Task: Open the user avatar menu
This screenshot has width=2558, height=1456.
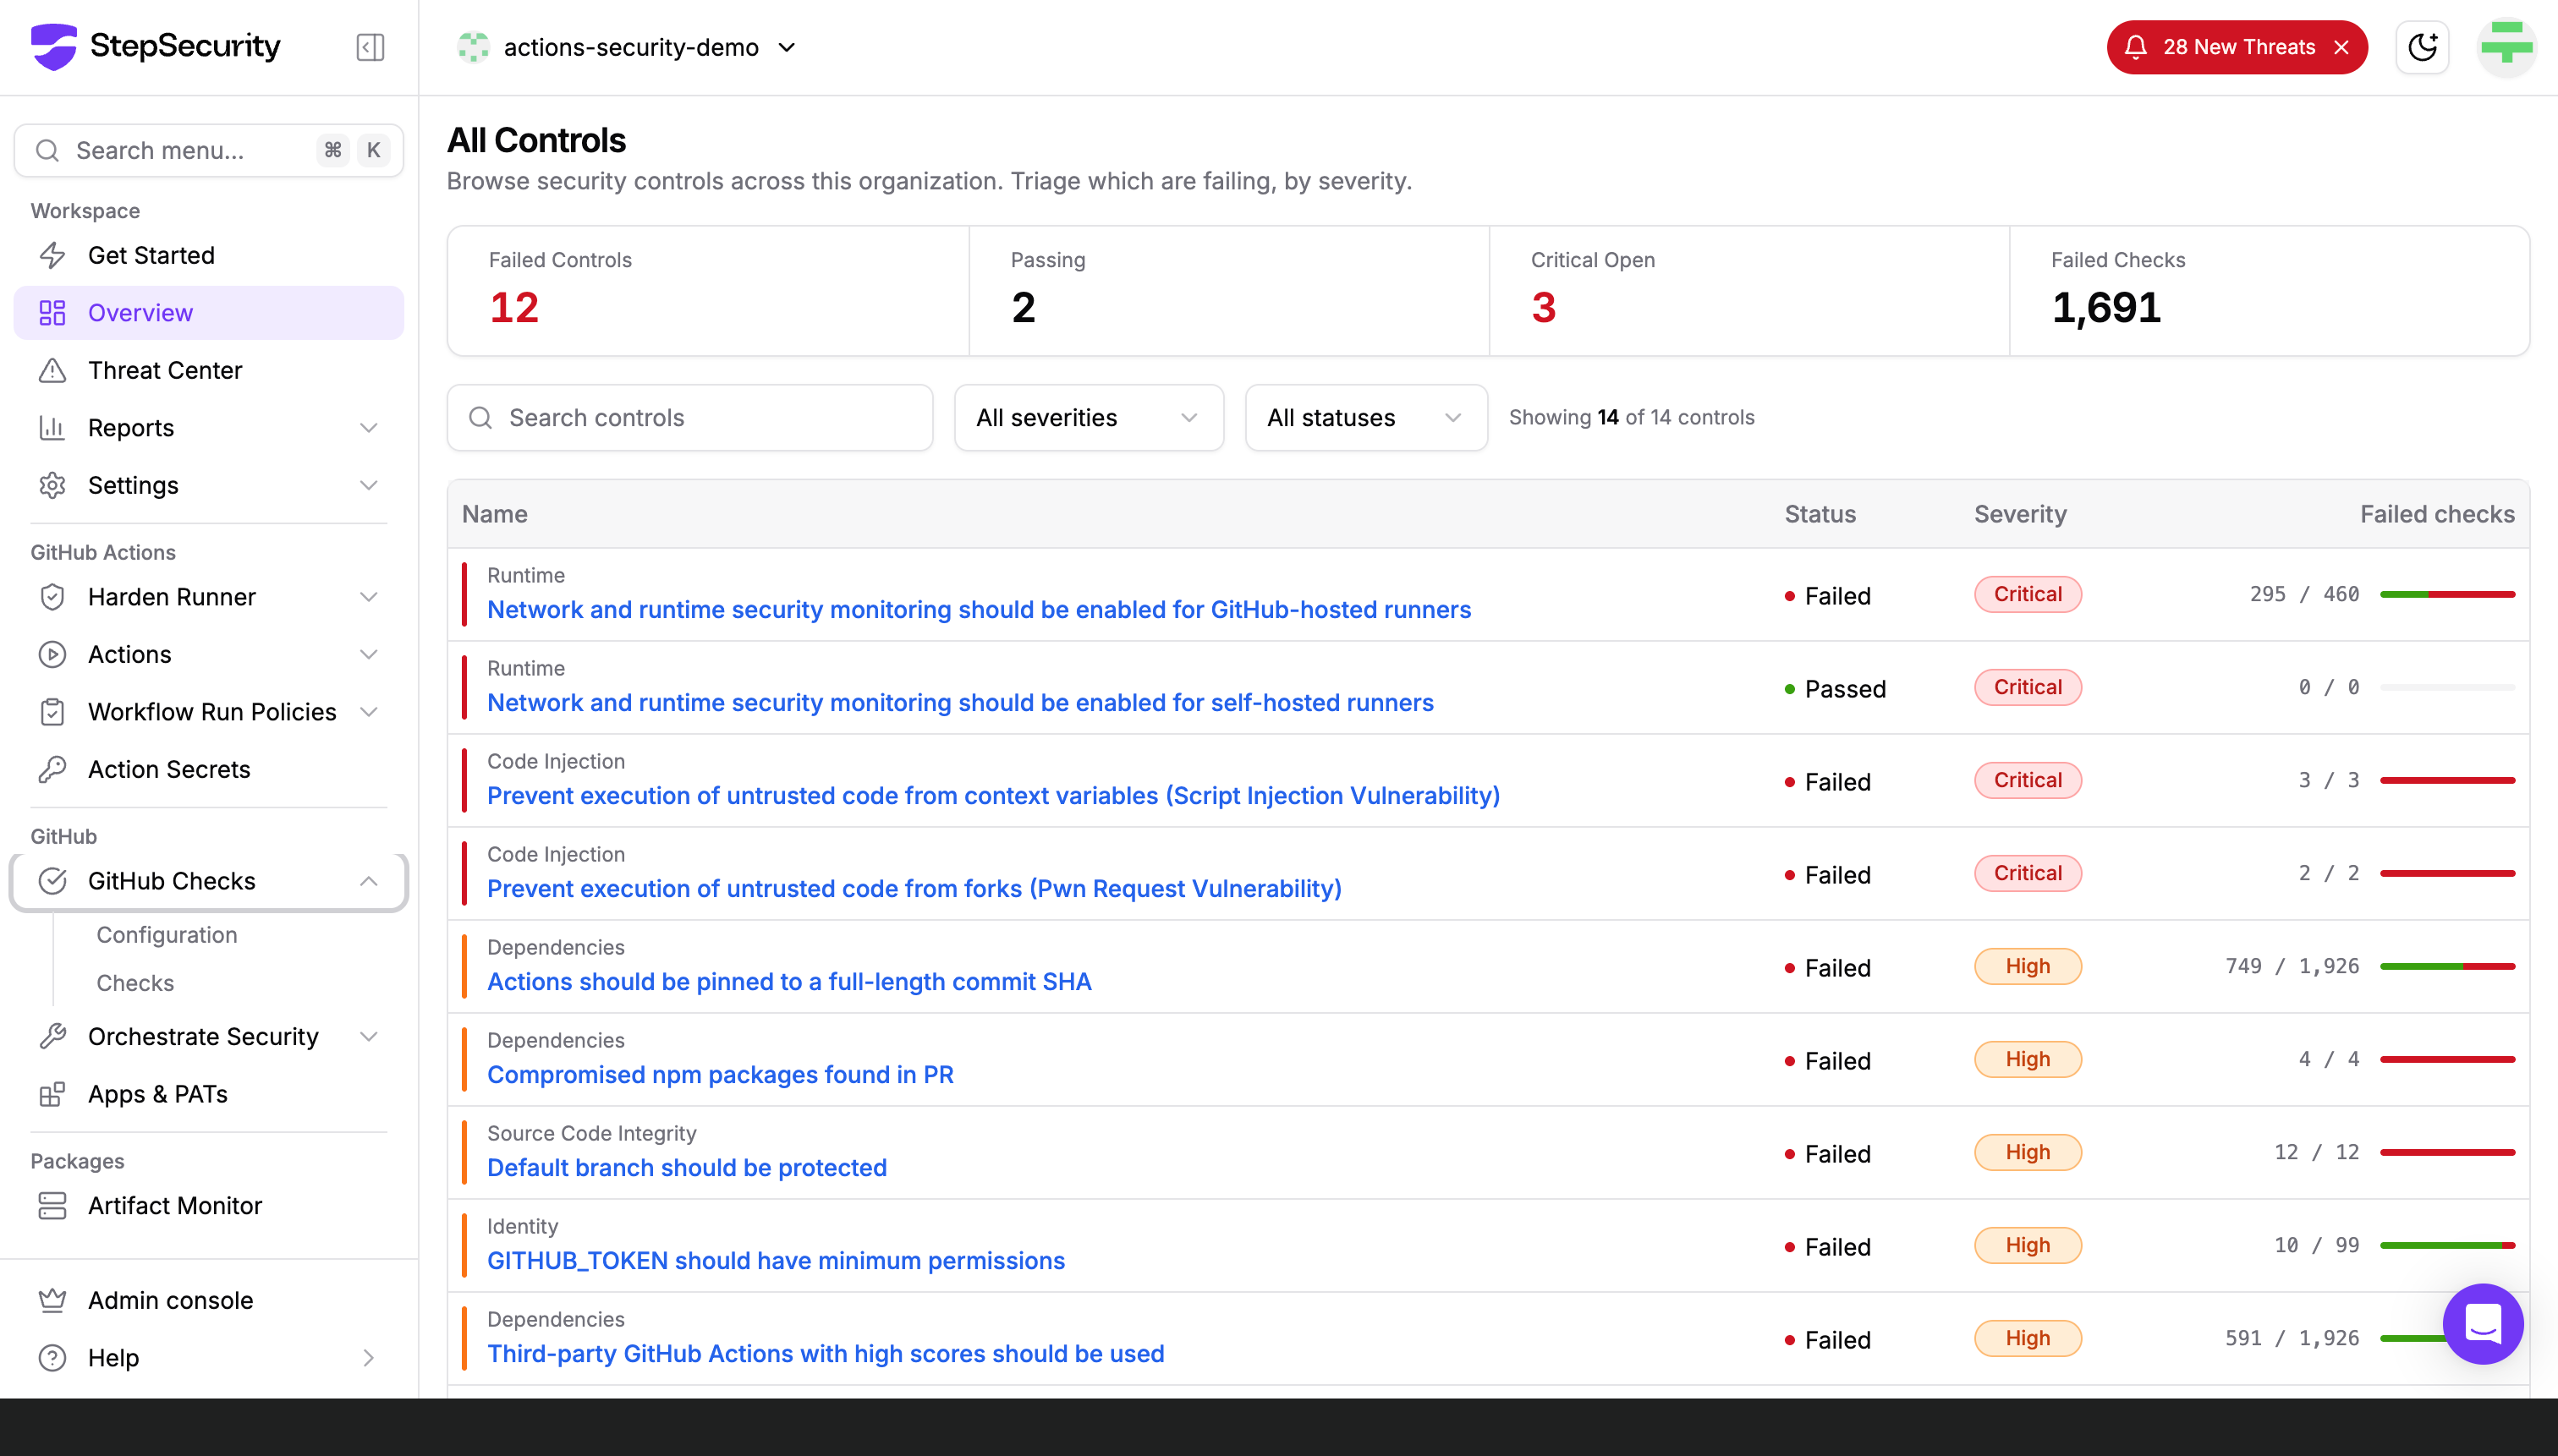Action: [x=2506, y=47]
